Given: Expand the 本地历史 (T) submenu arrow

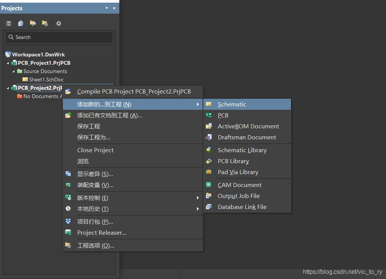Looking at the screenshot, I should 198,209.
